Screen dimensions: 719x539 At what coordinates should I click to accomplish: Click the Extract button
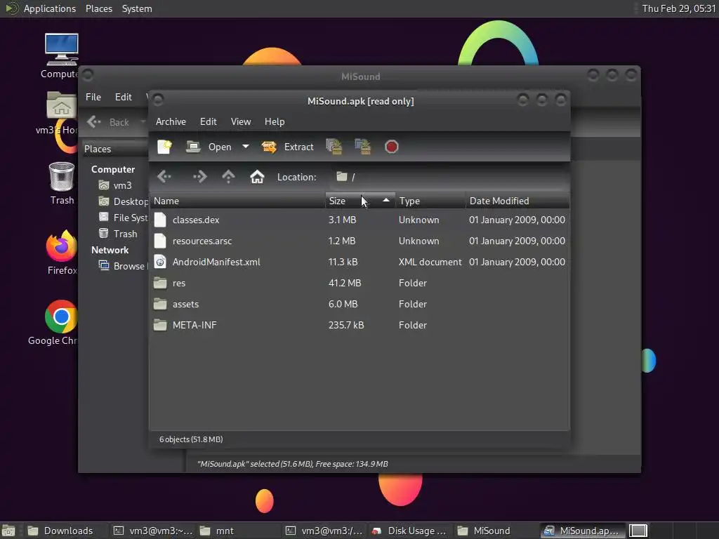click(287, 147)
